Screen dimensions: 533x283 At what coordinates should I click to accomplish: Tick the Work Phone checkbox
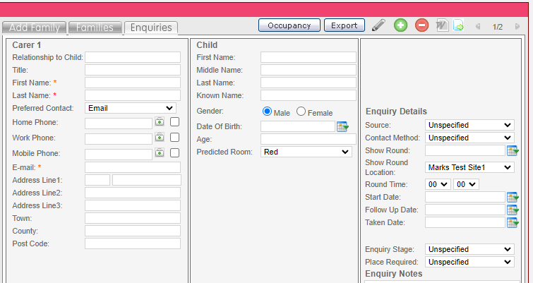(x=174, y=137)
